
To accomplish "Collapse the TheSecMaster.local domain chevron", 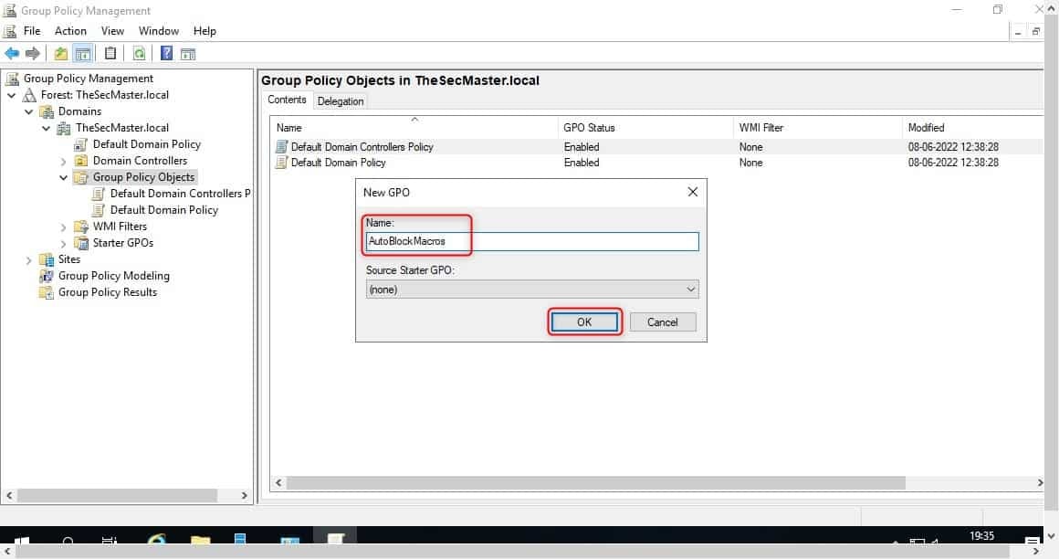I will pyautogui.click(x=46, y=128).
